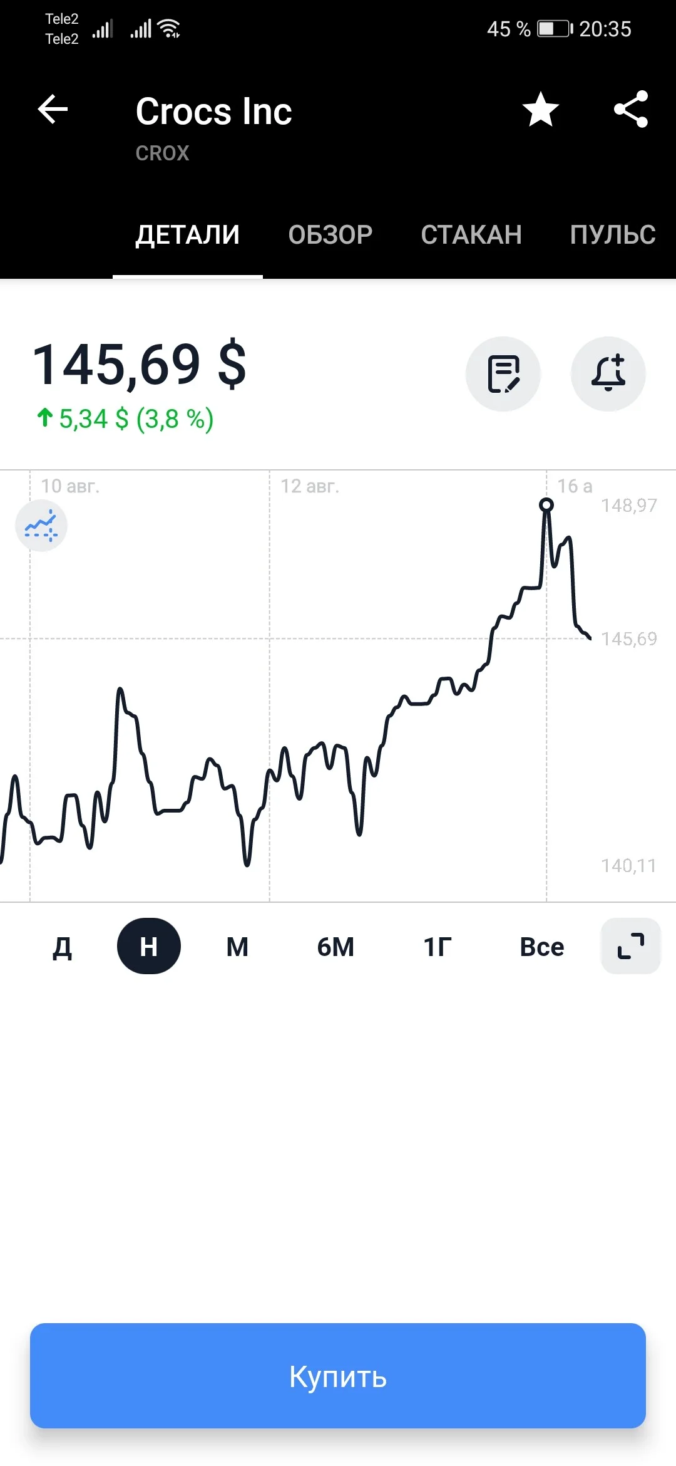Open the chart indicators icon
Viewport: 676px width, 1466px height.
(41, 526)
